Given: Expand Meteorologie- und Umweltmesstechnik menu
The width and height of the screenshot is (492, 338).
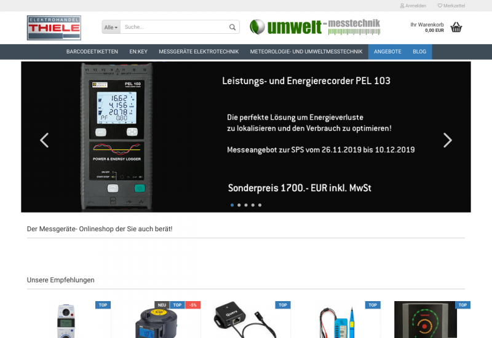Looking at the screenshot, I should pos(306,52).
